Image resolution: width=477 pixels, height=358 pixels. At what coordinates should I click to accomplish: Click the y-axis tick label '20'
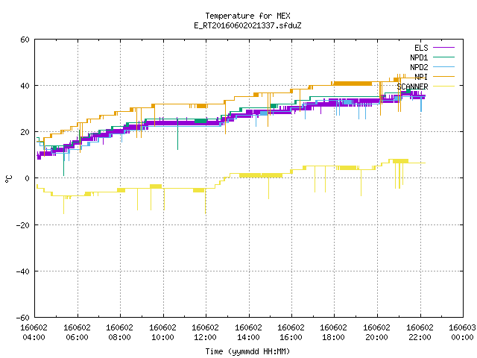coord(25,132)
